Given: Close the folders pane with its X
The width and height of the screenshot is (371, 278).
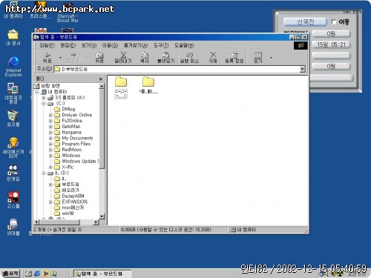Looking at the screenshot, I should tap(101, 79).
